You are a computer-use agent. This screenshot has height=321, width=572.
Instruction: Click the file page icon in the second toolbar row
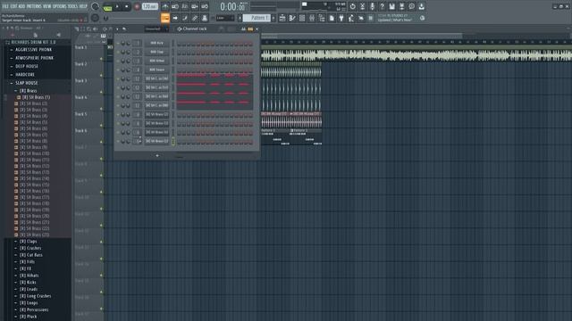332,18
